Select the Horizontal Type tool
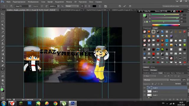Image resolution: width=189 pixels, height=106 pixels. 3,69
